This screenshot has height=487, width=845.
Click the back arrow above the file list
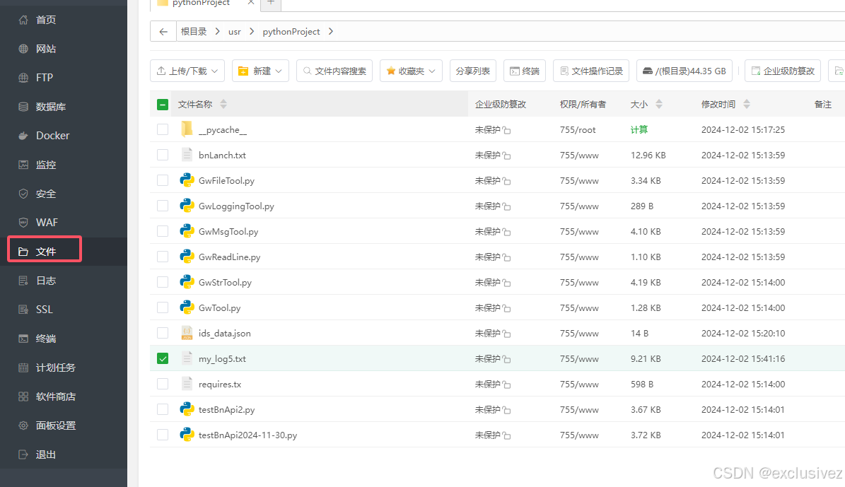coord(163,31)
